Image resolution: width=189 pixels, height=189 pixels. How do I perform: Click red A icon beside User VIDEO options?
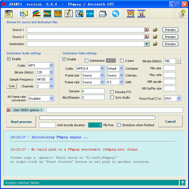click(9, 110)
